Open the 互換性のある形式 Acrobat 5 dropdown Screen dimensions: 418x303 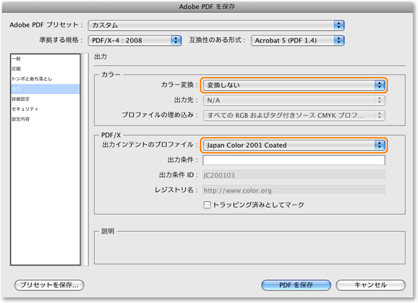(x=297, y=40)
